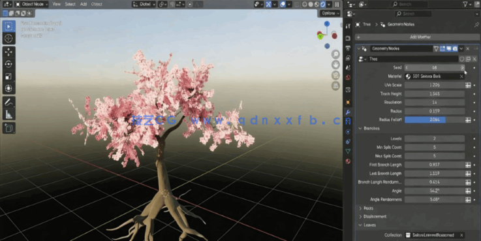
Task: Open the Object menu
Action: coord(97,5)
